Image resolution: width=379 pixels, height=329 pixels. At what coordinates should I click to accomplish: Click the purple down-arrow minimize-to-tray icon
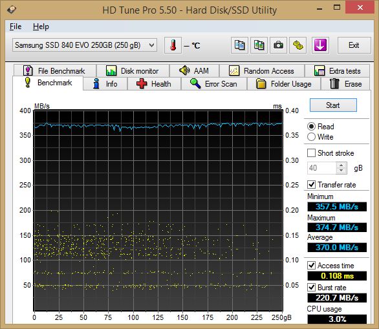pyautogui.click(x=320, y=45)
